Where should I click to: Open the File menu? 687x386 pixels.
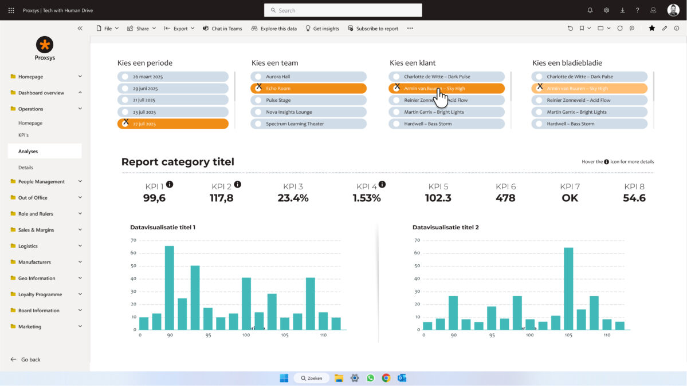[108, 28]
